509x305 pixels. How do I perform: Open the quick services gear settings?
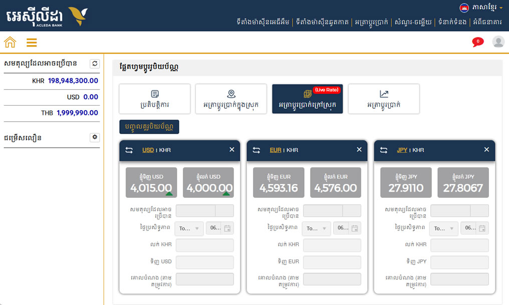coord(95,137)
